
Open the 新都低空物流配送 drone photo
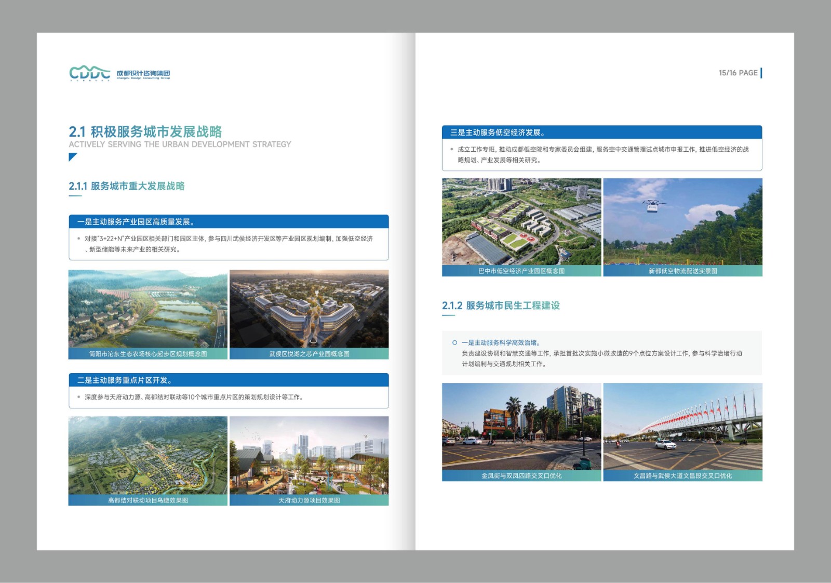[x=682, y=222]
